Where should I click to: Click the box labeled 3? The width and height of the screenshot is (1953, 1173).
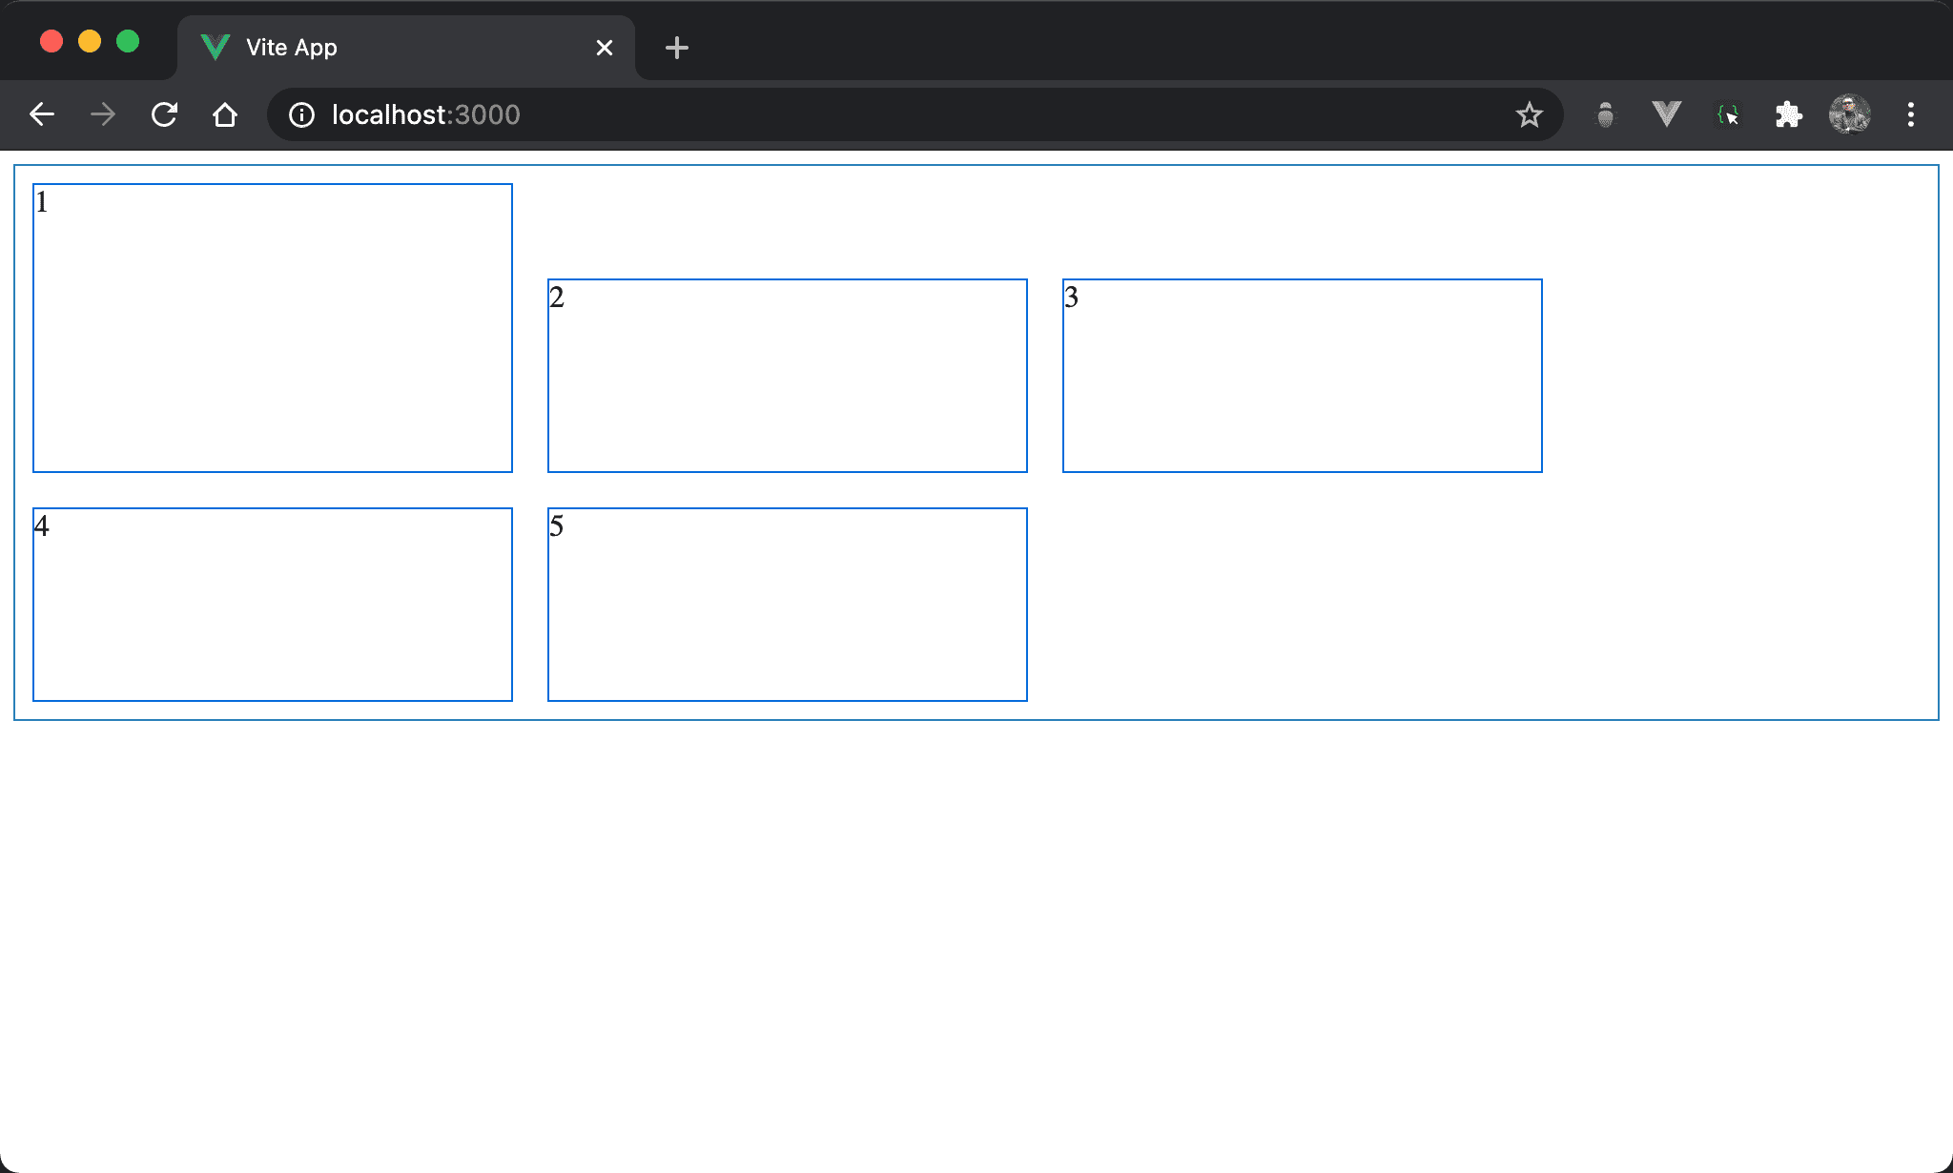tap(1303, 376)
